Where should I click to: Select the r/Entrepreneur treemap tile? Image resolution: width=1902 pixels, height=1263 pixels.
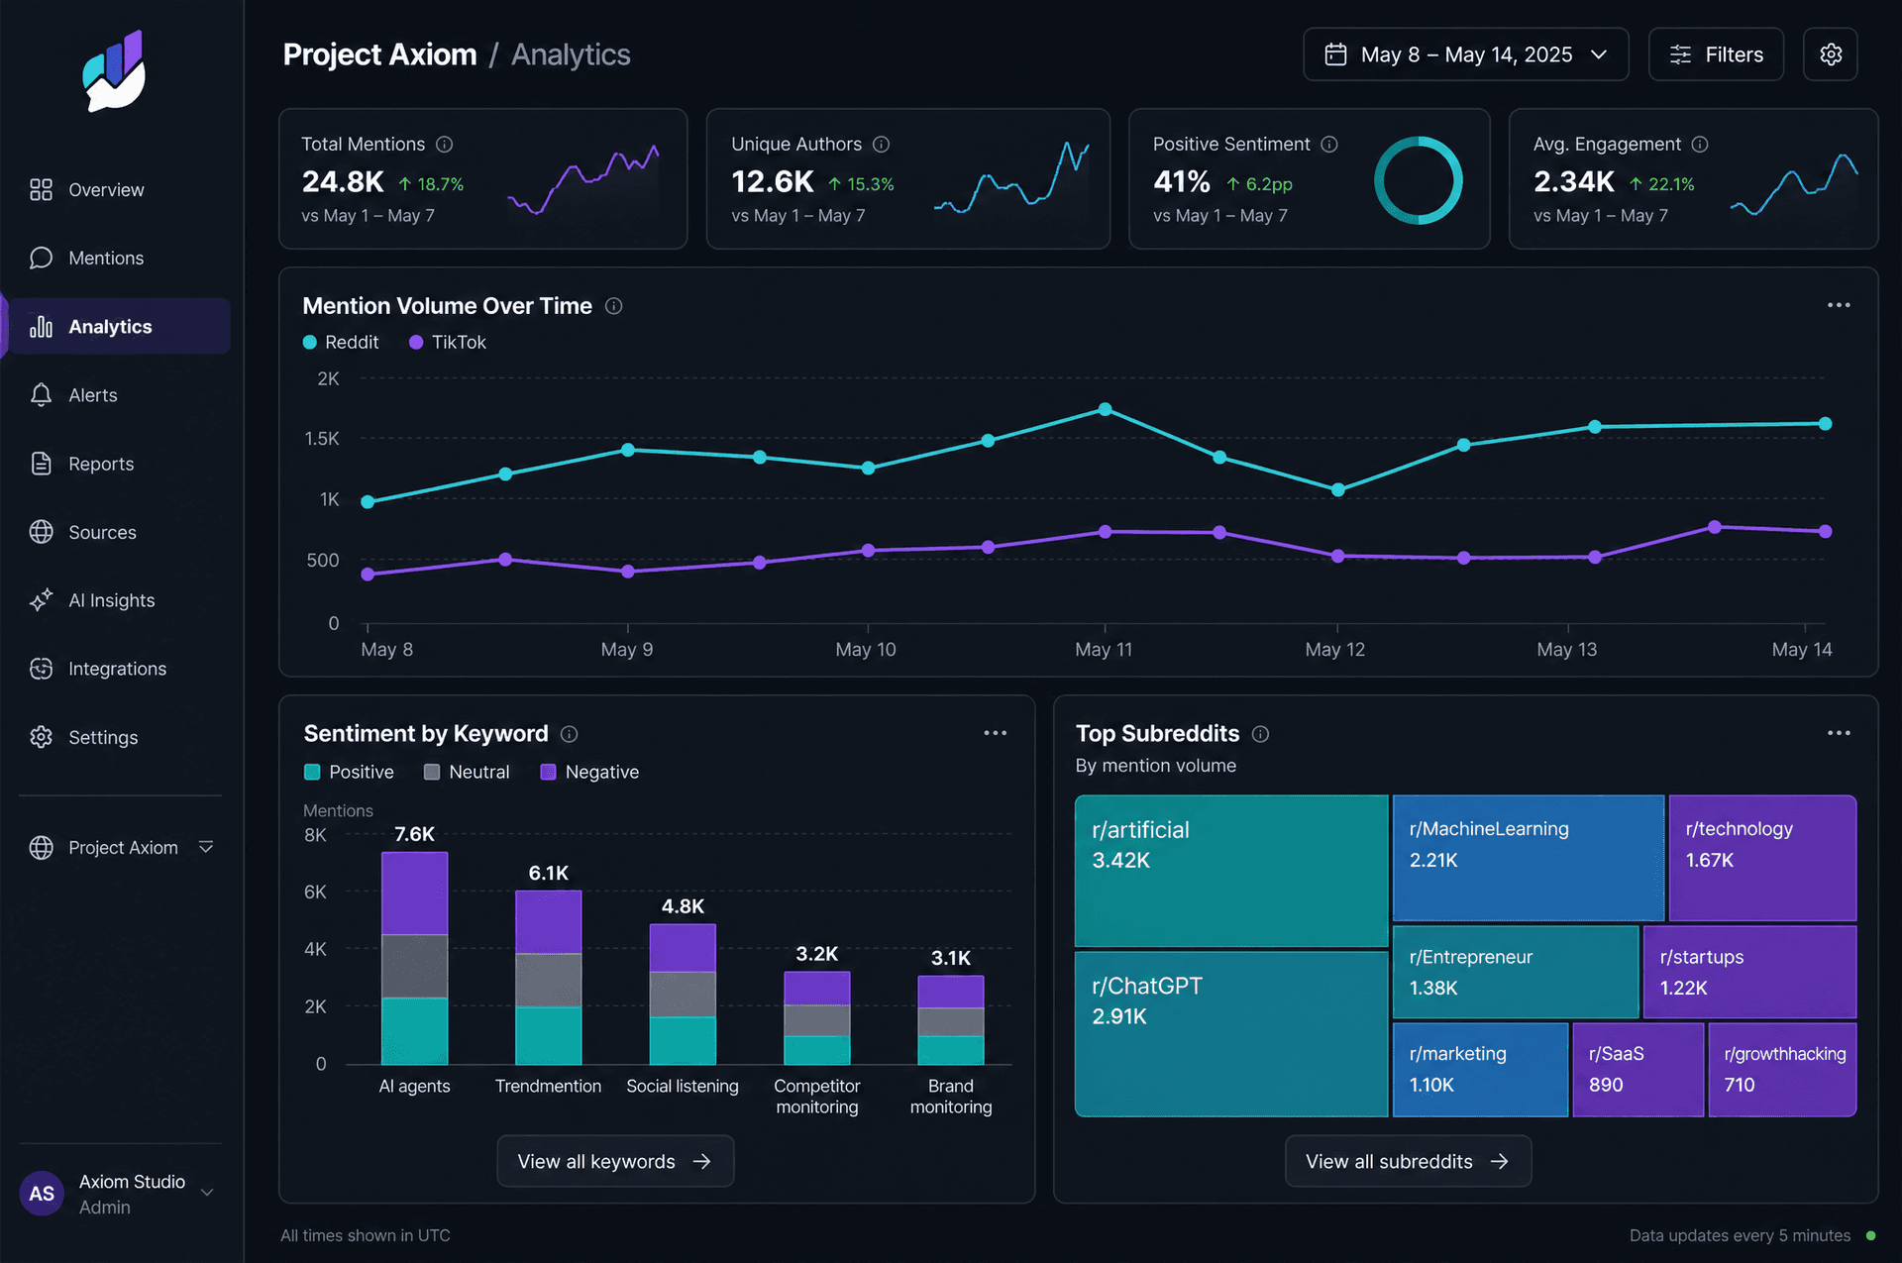point(1516,972)
